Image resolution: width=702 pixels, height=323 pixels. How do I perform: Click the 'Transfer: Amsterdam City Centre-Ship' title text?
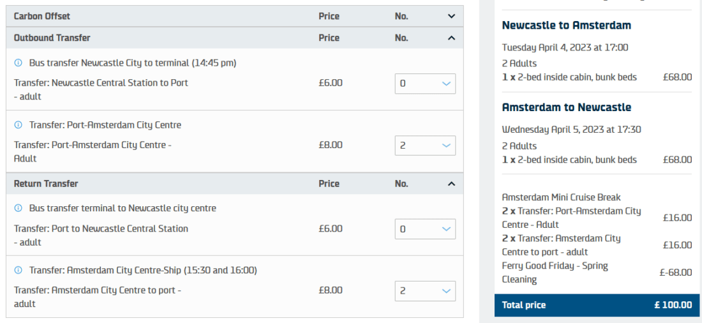143,270
